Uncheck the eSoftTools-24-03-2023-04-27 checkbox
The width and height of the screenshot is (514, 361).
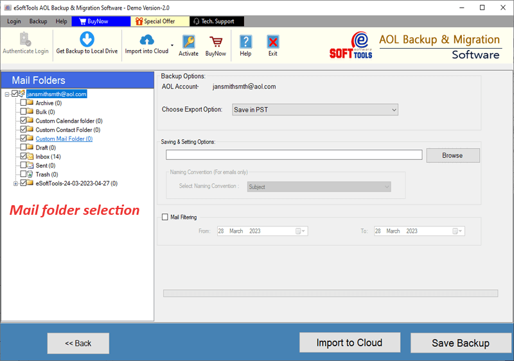[x=23, y=183]
